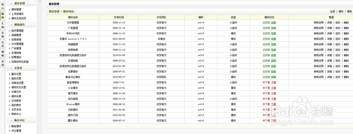Open 采集任务 in the sidebar
Viewport: 353px width, 134px height.
16,92
